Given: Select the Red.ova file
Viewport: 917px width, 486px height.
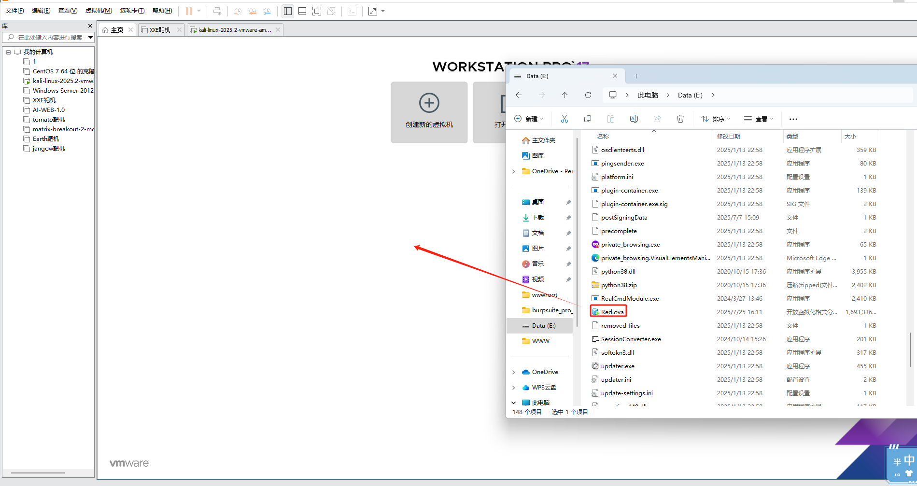Looking at the screenshot, I should point(608,312).
